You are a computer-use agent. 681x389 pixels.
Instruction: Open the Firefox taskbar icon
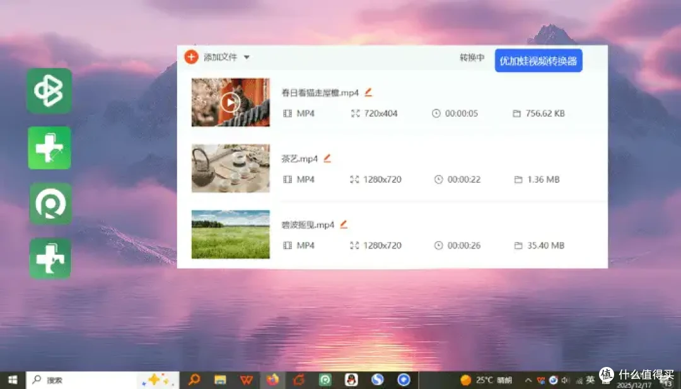273,380
